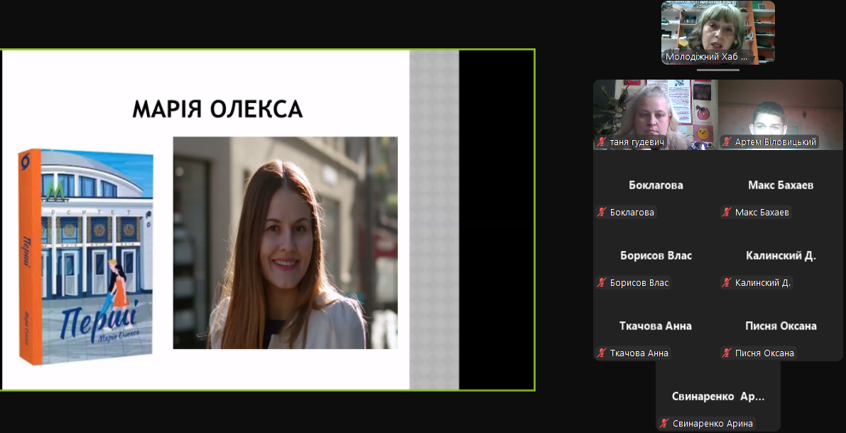The height and width of the screenshot is (433, 846).
Task: Click muted mic icon next to Ткачова Анна label
Action: pyautogui.click(x=602, y=353)
